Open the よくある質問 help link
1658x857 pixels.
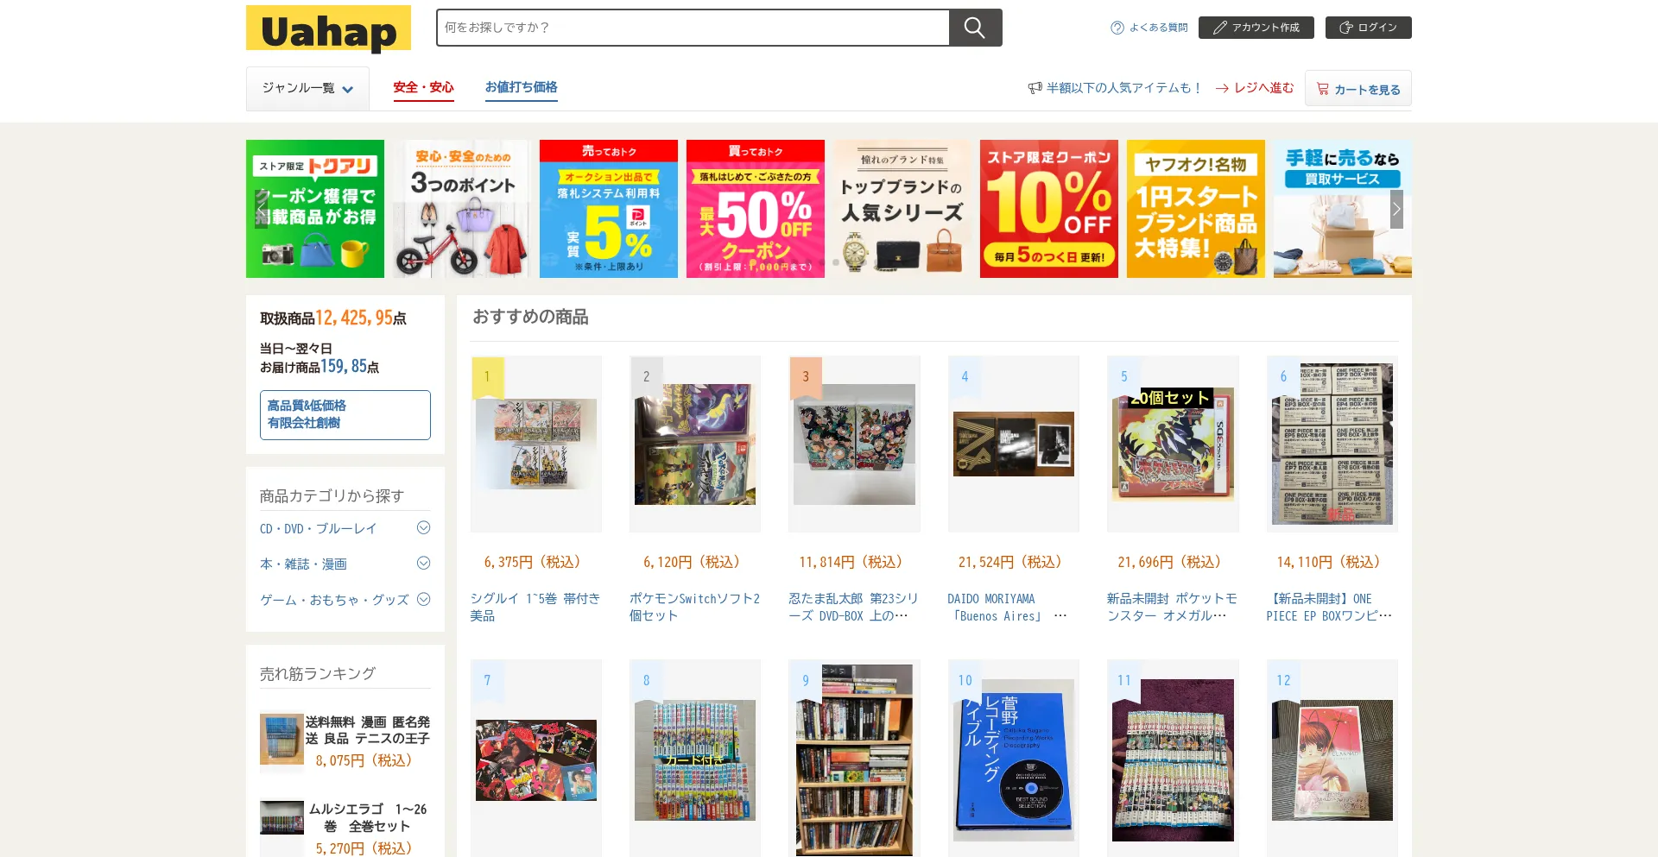coord(1149,28)
